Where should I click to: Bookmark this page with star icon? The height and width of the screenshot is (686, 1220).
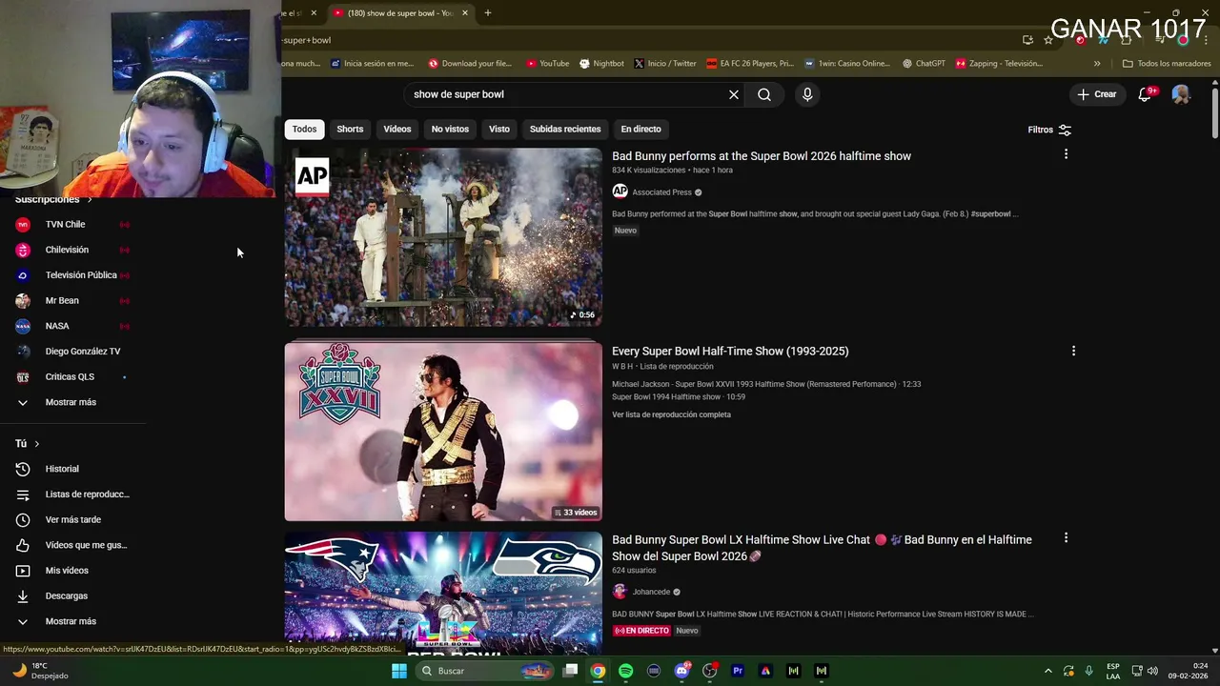click(1048, 40)
